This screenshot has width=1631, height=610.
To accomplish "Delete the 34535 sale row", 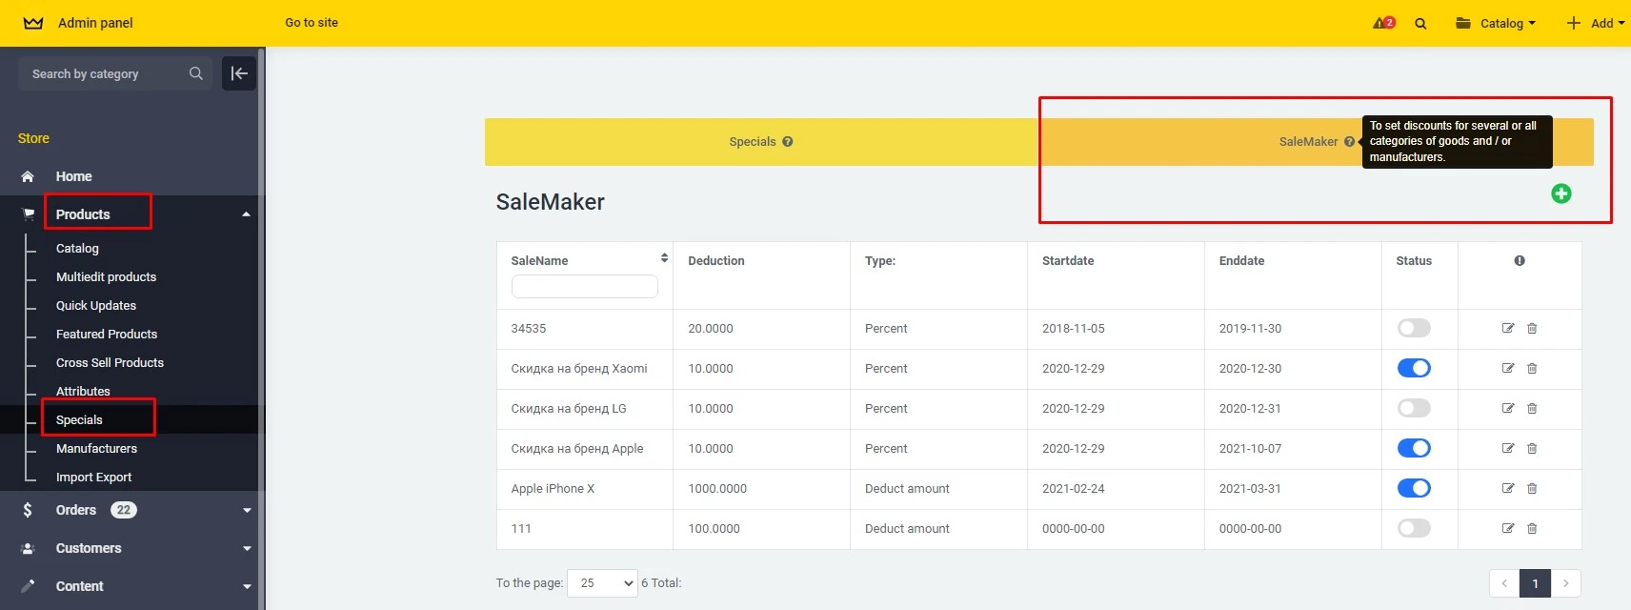I will click(1532, 328).
